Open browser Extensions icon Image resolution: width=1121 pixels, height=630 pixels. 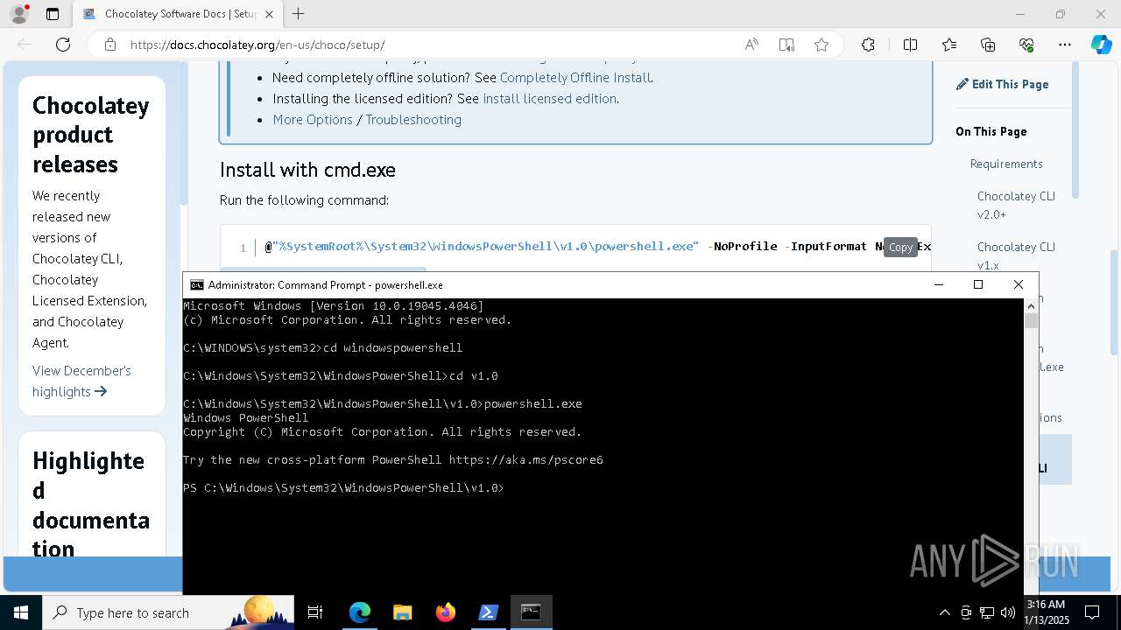click(x=868, y=45)
